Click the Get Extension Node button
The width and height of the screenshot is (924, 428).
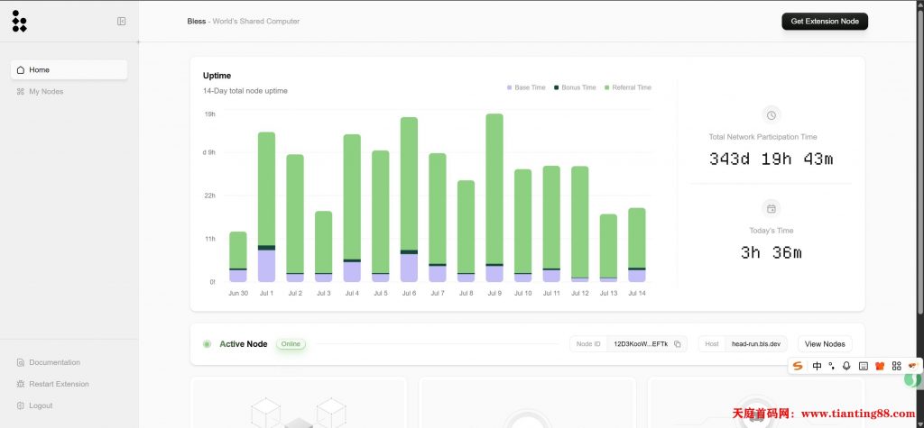coord(825,22)
